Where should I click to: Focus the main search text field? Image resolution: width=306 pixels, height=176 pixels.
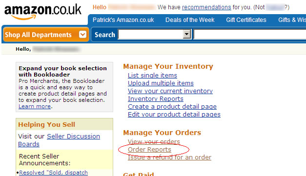(250, 34)
